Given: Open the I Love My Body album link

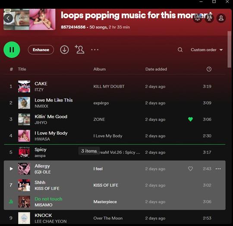Looking at the screenshot, I should [108, 136].
